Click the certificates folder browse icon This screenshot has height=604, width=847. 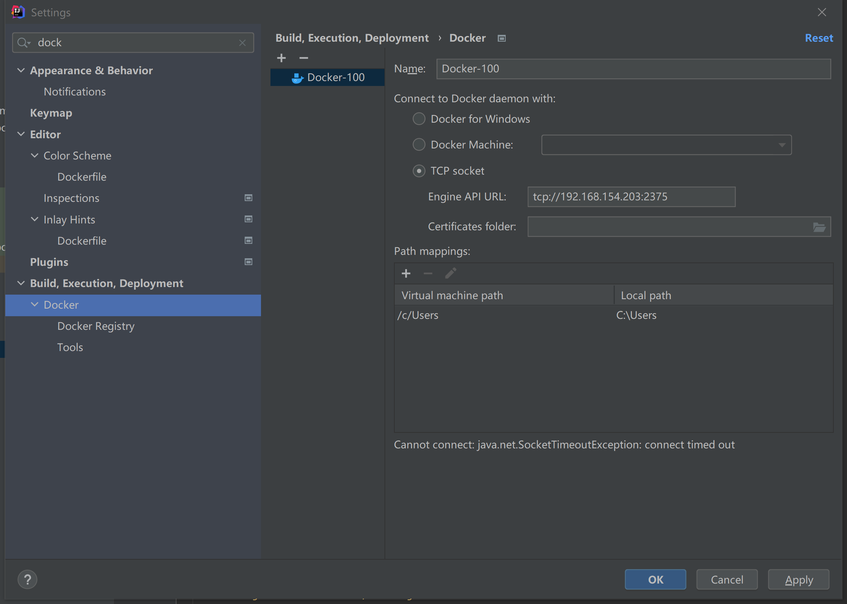[820, 226]
